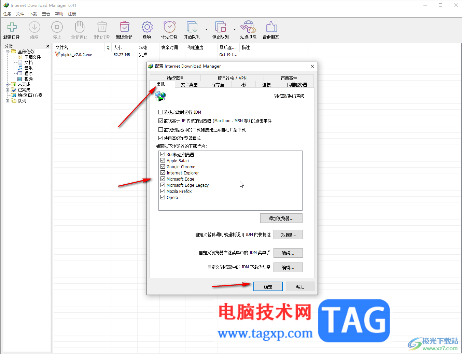462x354 pixels.
Task: Switch to the 代理服务器 tab
Action: coord(297,85)
